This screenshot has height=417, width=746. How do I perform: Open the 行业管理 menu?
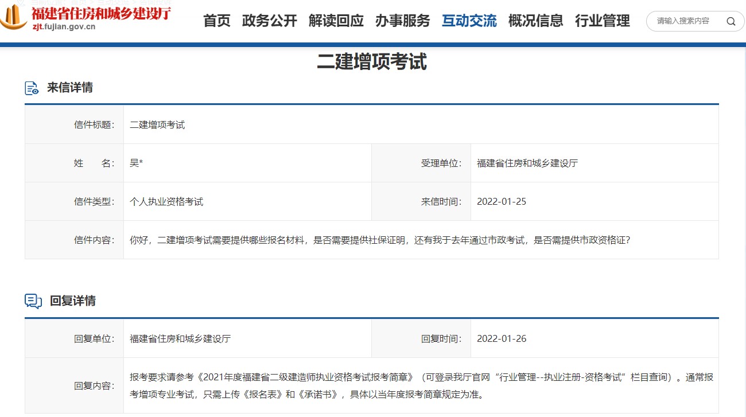click(602, 21)
